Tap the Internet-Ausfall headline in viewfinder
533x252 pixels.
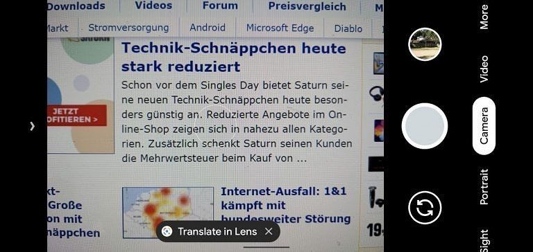285,205
